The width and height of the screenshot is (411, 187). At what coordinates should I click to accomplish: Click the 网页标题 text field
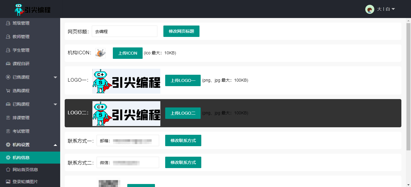click(124, 31)
